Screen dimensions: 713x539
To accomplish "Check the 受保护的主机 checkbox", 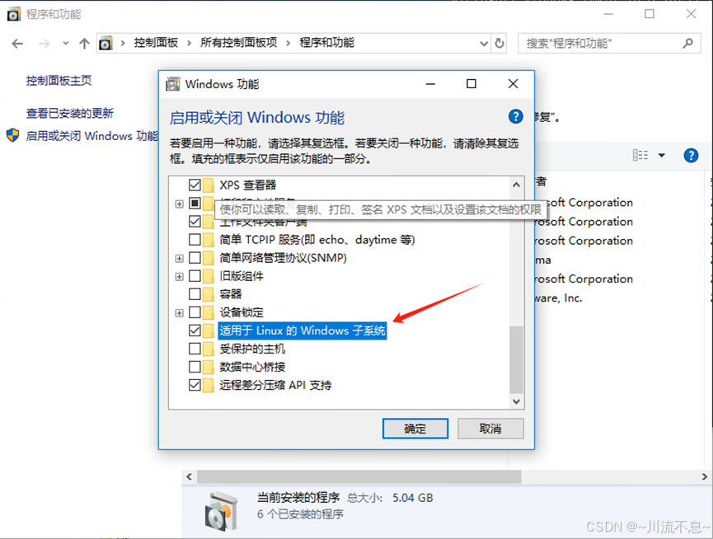I will pyautogui.click(x=195, y=349).
